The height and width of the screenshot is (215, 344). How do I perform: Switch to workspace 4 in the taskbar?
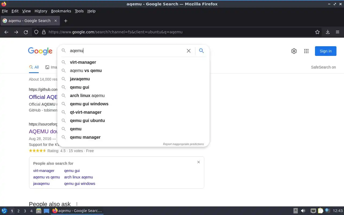[31, 211]
